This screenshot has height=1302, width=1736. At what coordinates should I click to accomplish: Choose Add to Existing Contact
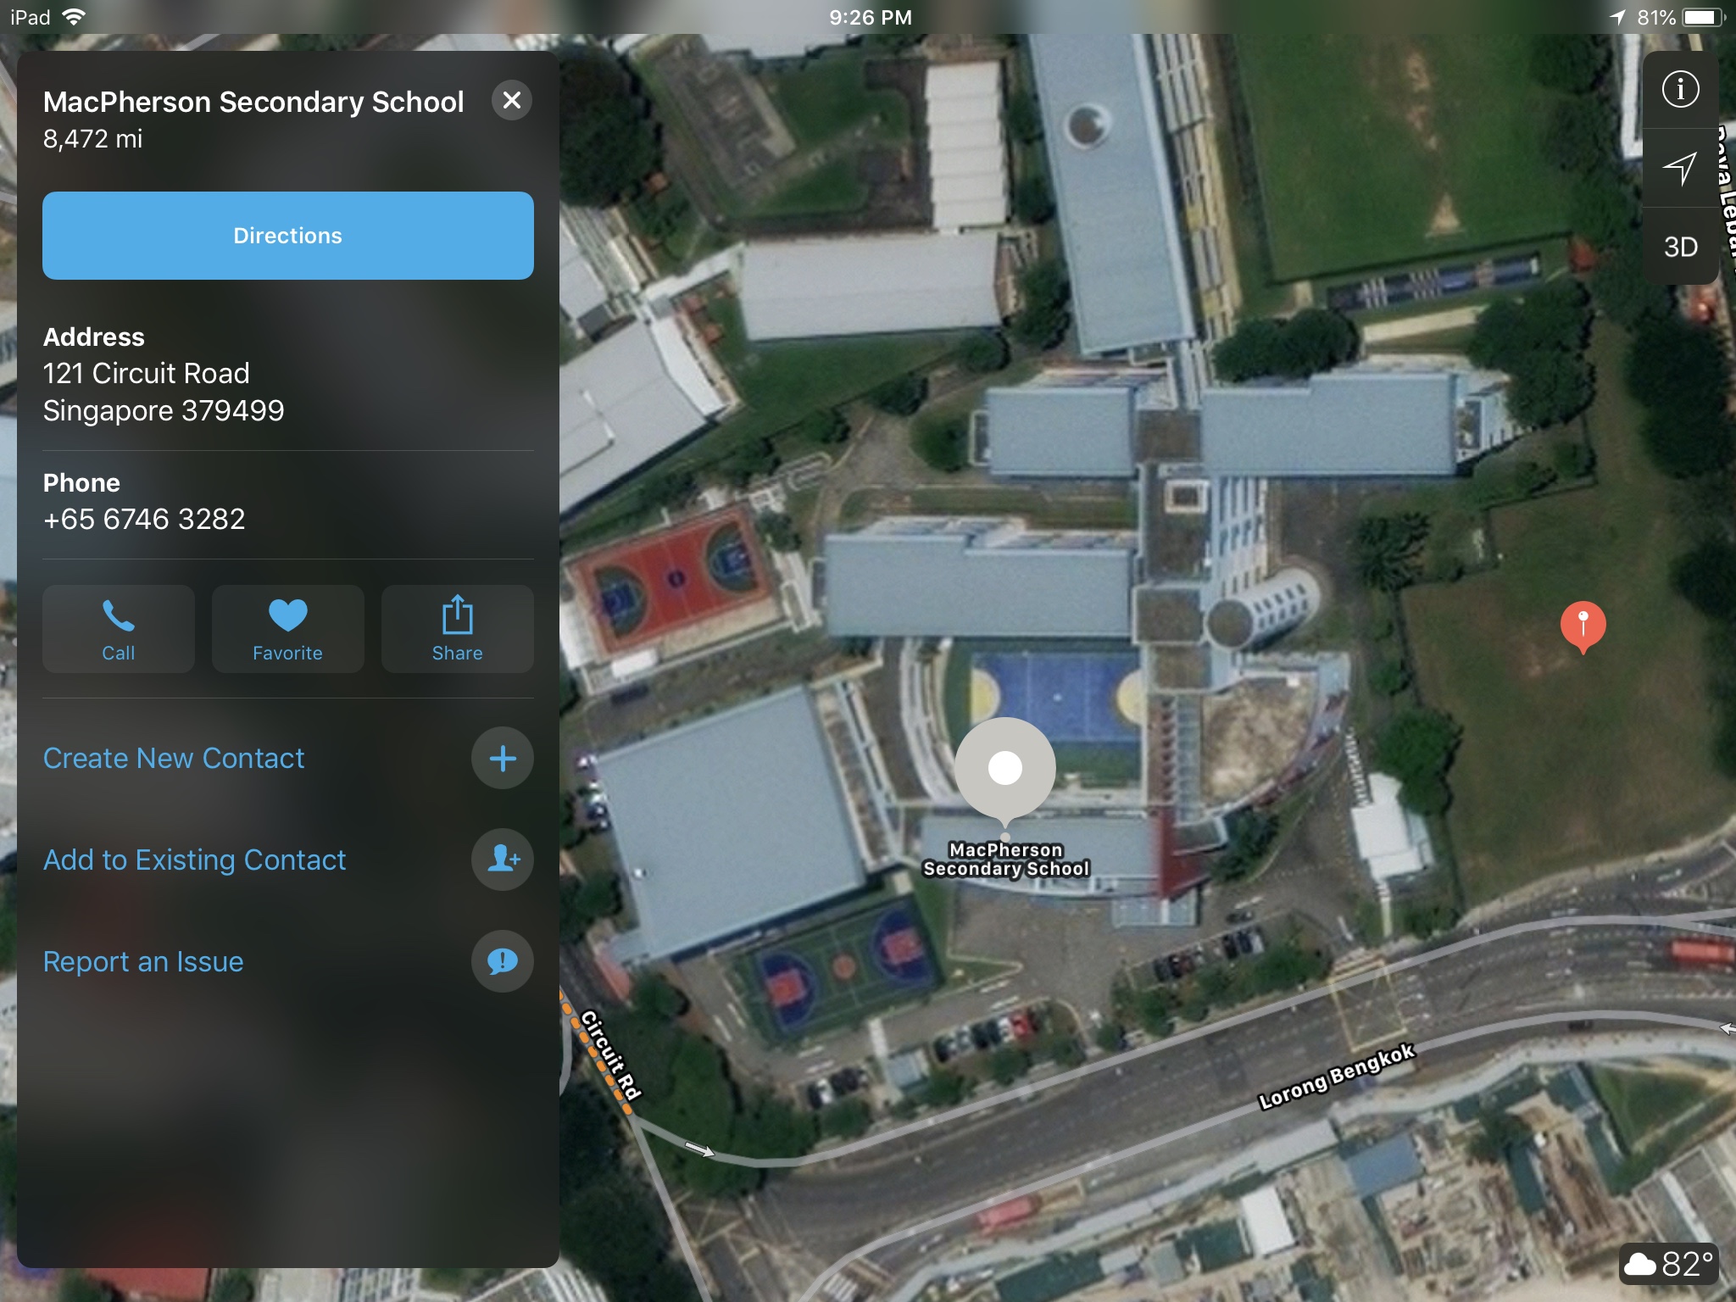tap(195, 860)
